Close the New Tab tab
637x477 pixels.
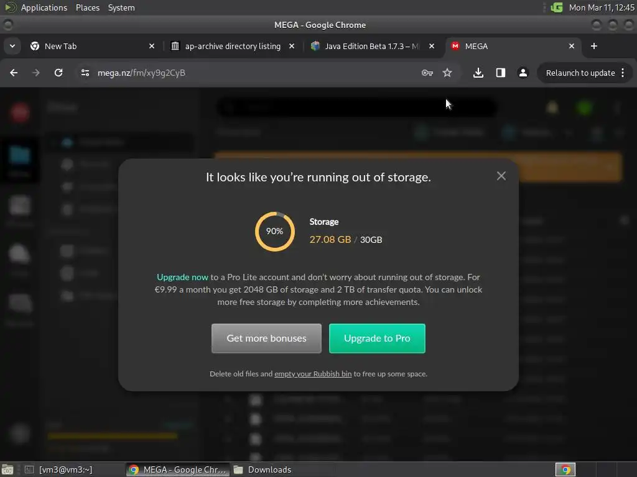pyautogui.click(x=152, y=46)
